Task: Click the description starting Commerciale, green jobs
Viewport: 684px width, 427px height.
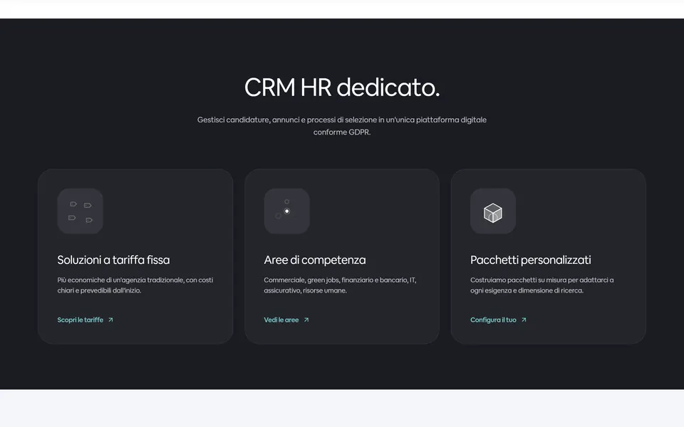Action: 341,285
